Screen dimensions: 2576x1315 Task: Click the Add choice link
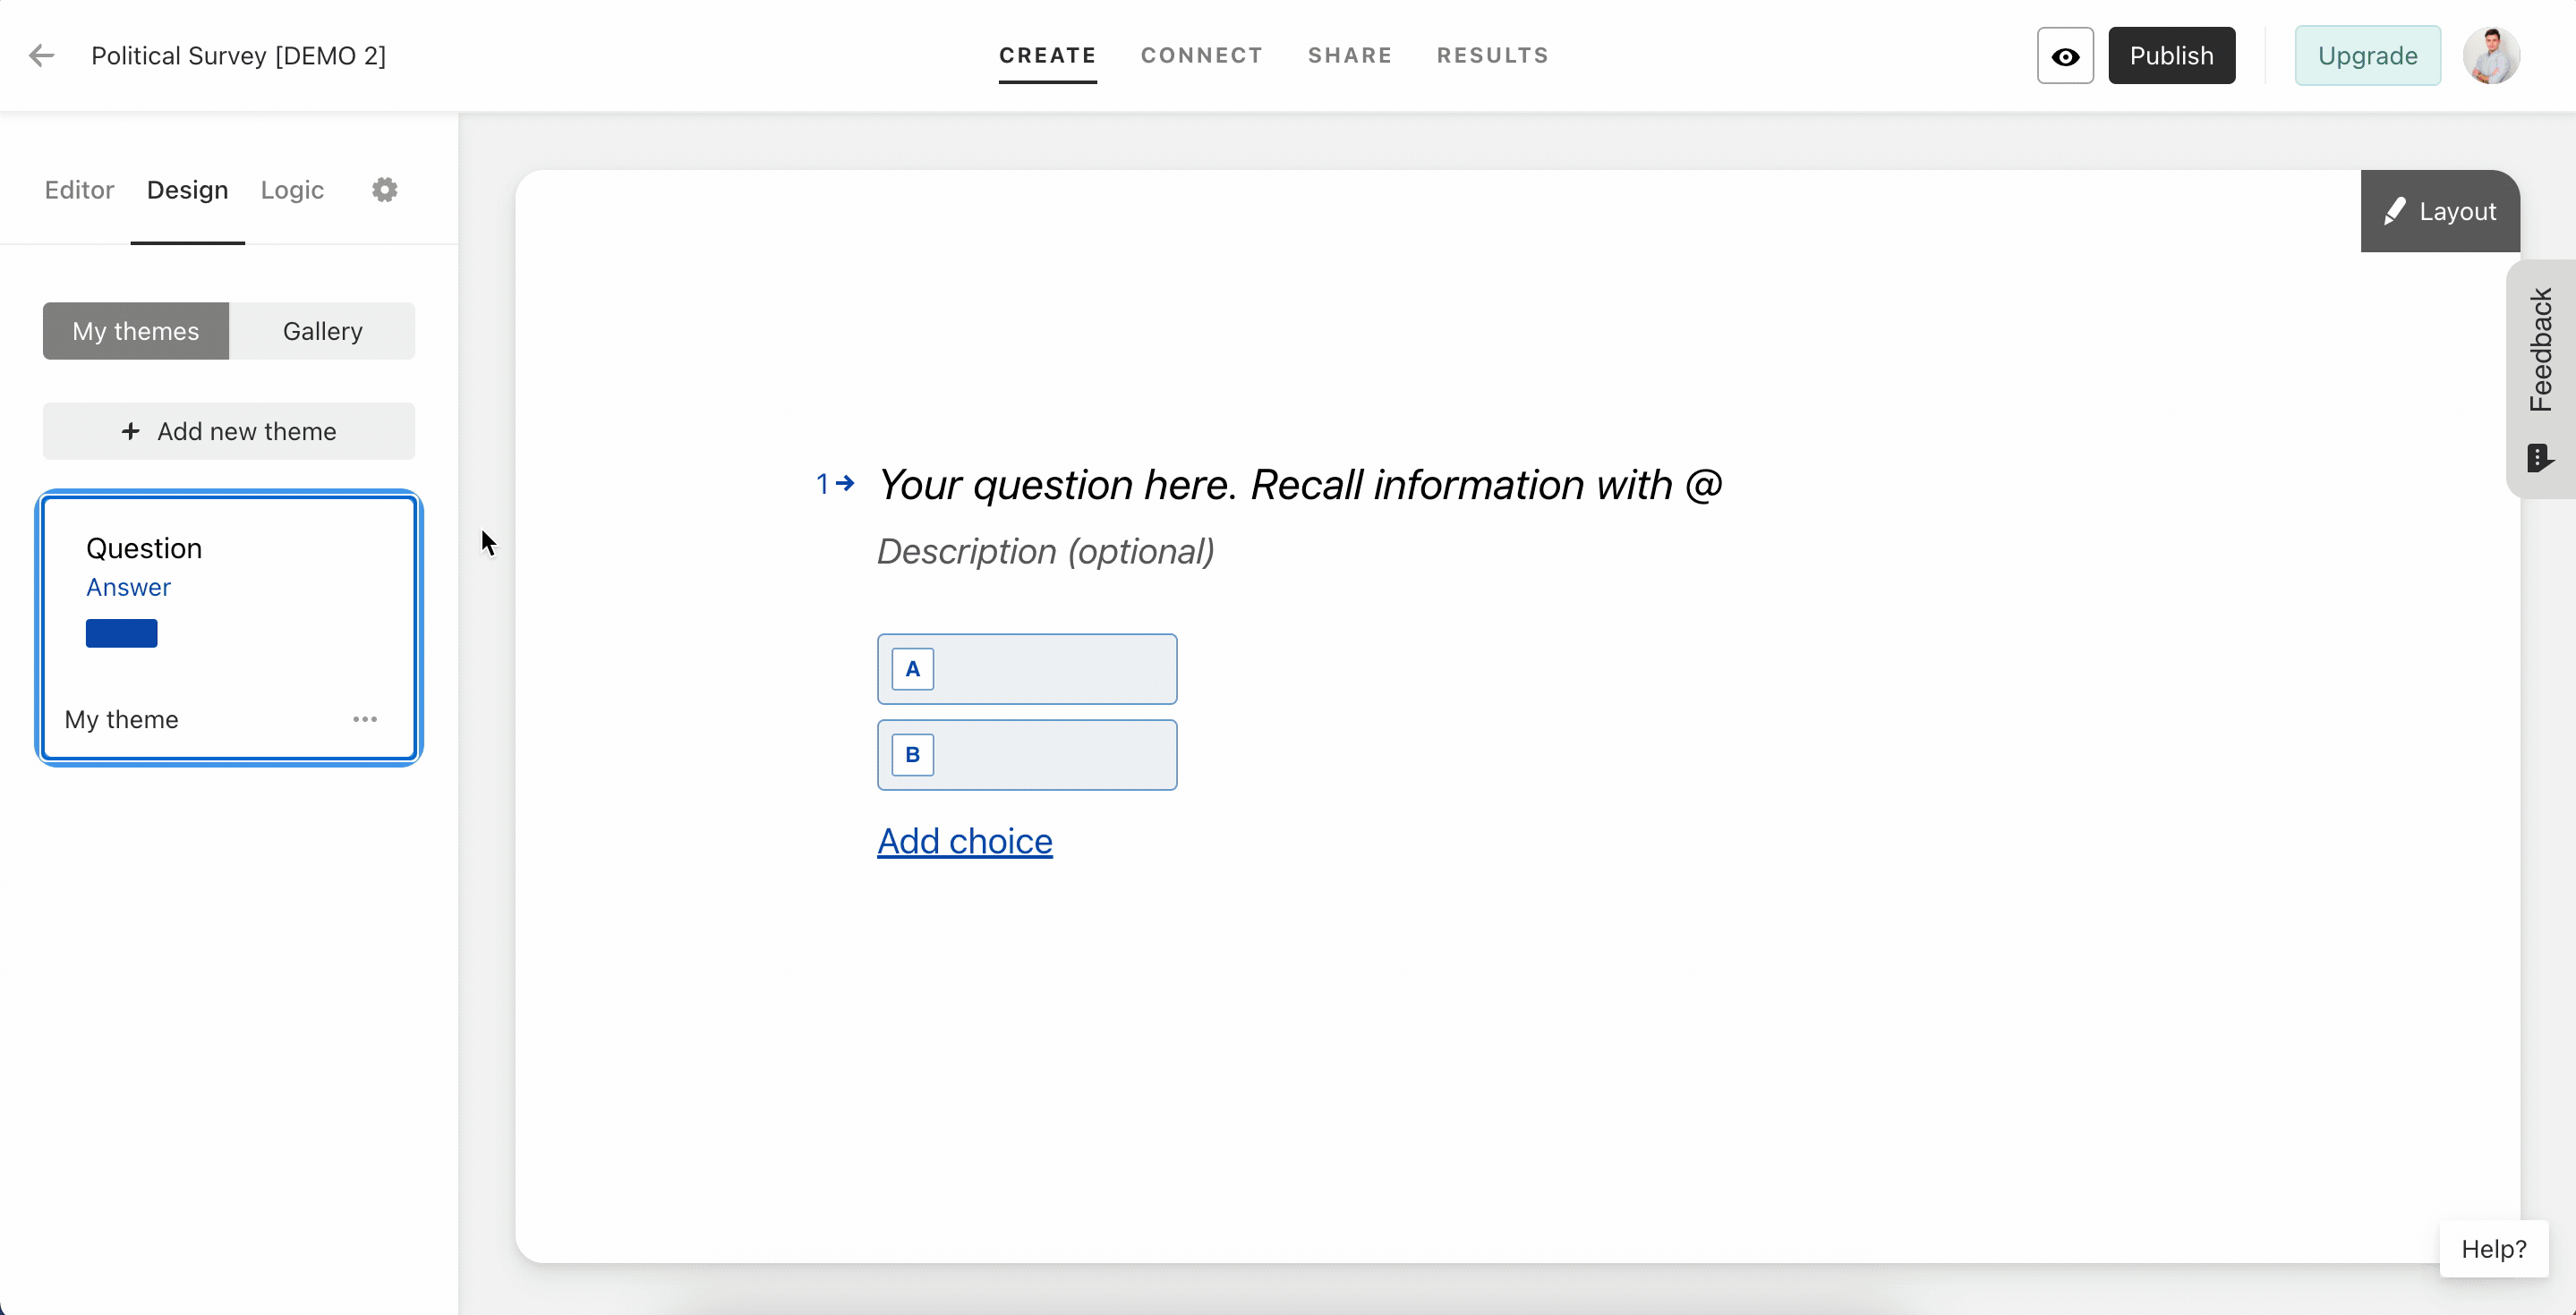point(964,842)
